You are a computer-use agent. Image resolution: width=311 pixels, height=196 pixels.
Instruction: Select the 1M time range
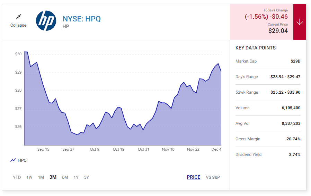click(x=41, y=177)
